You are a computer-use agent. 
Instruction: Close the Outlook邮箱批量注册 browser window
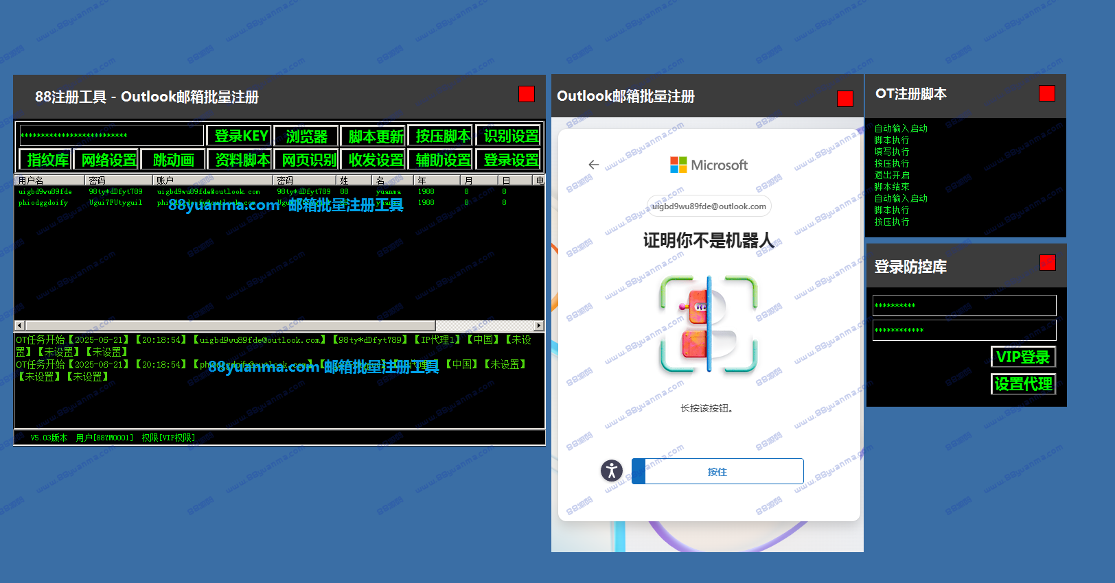click(845, 99)
